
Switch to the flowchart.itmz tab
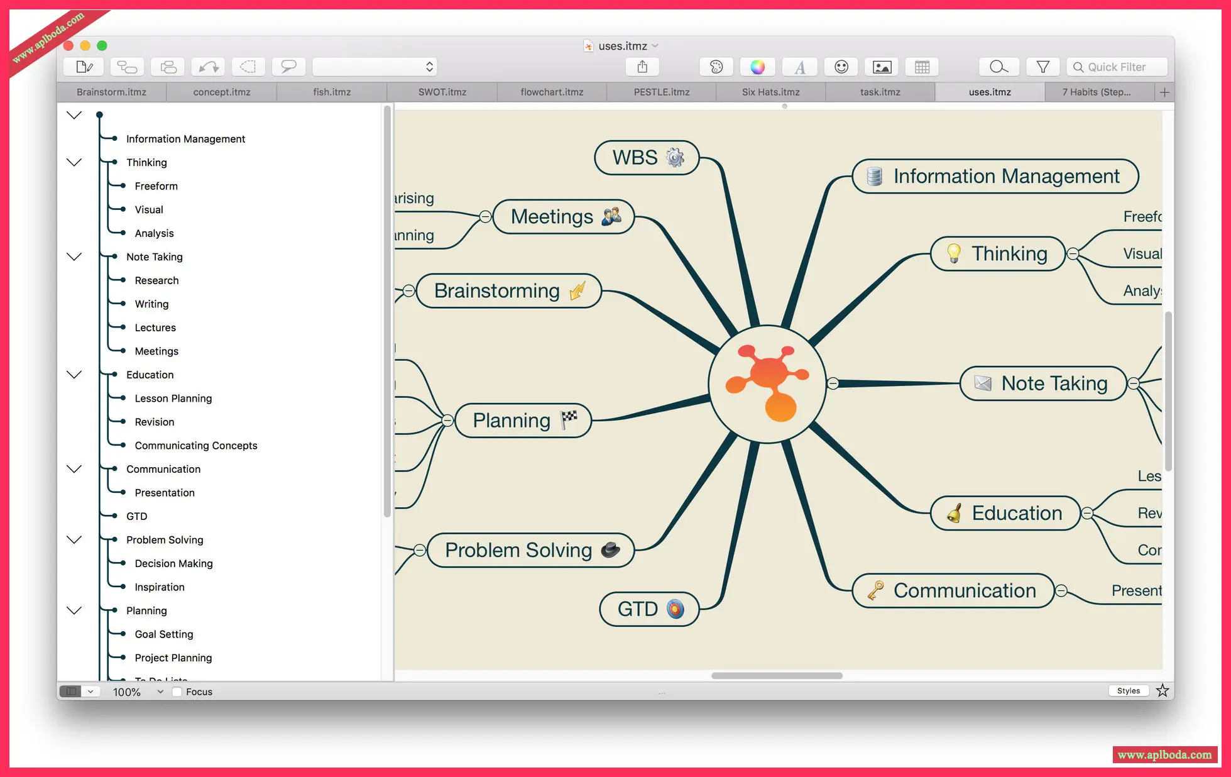pos(552,92)
